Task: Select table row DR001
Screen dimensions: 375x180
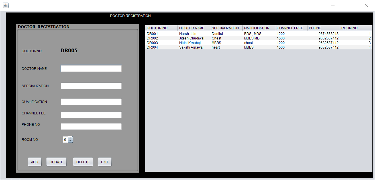Action: pos(259,34)
